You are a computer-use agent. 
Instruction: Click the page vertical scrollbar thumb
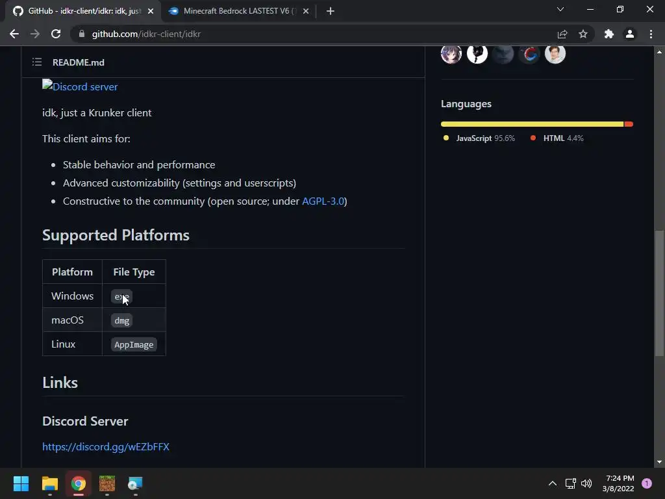click(x=659, y=293)
